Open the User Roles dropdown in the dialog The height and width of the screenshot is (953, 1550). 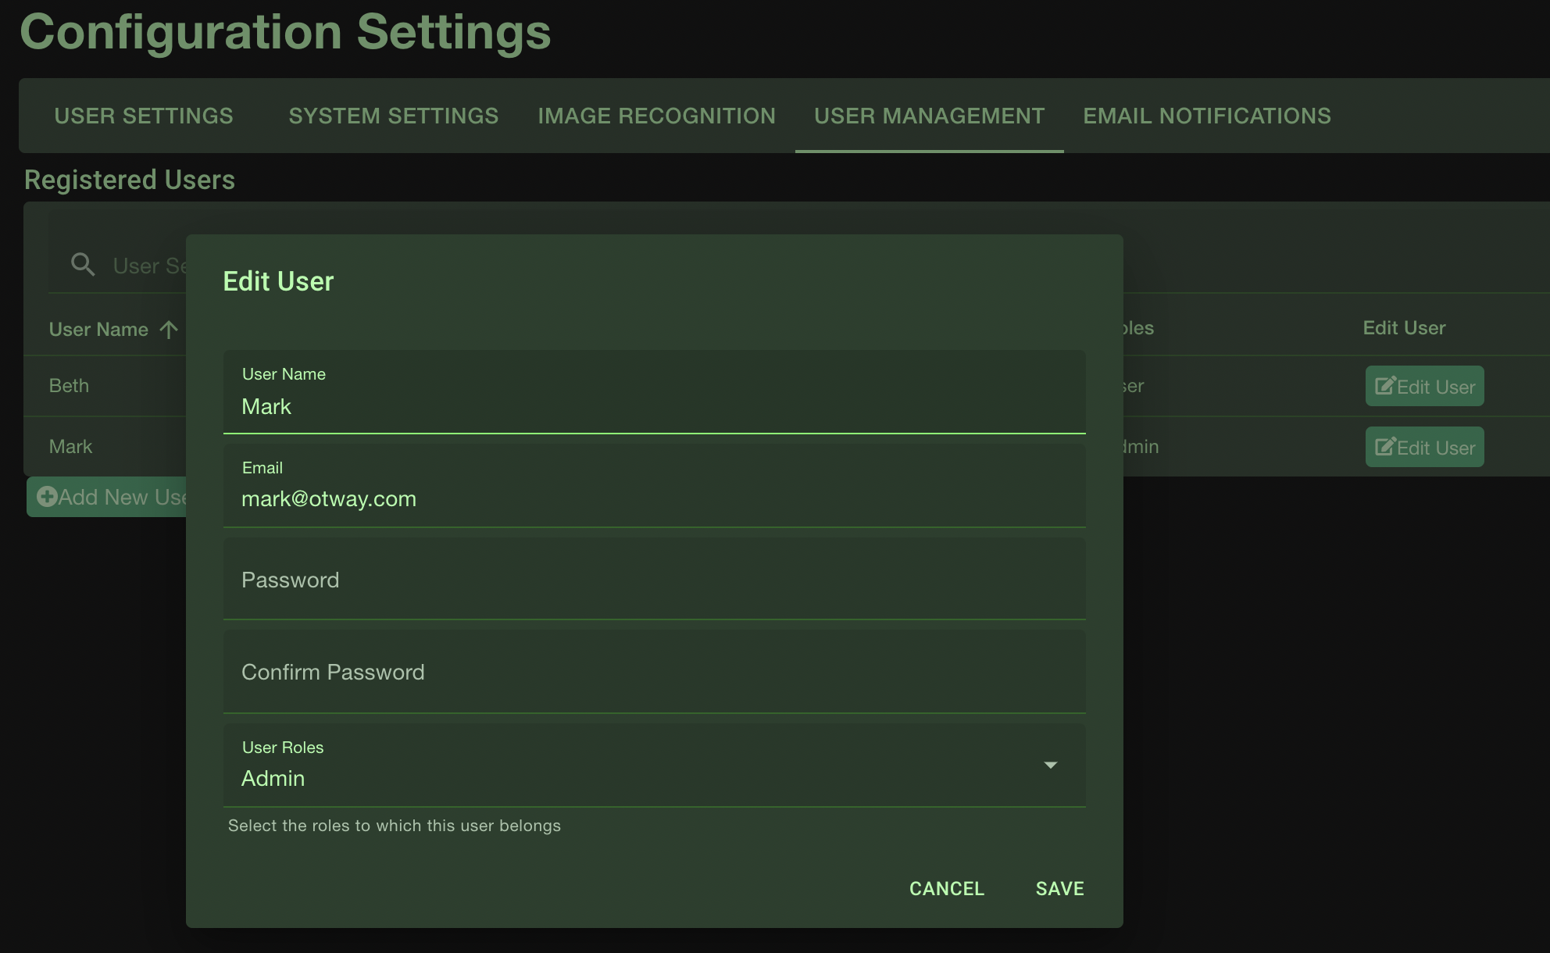tap(1052, 766)
